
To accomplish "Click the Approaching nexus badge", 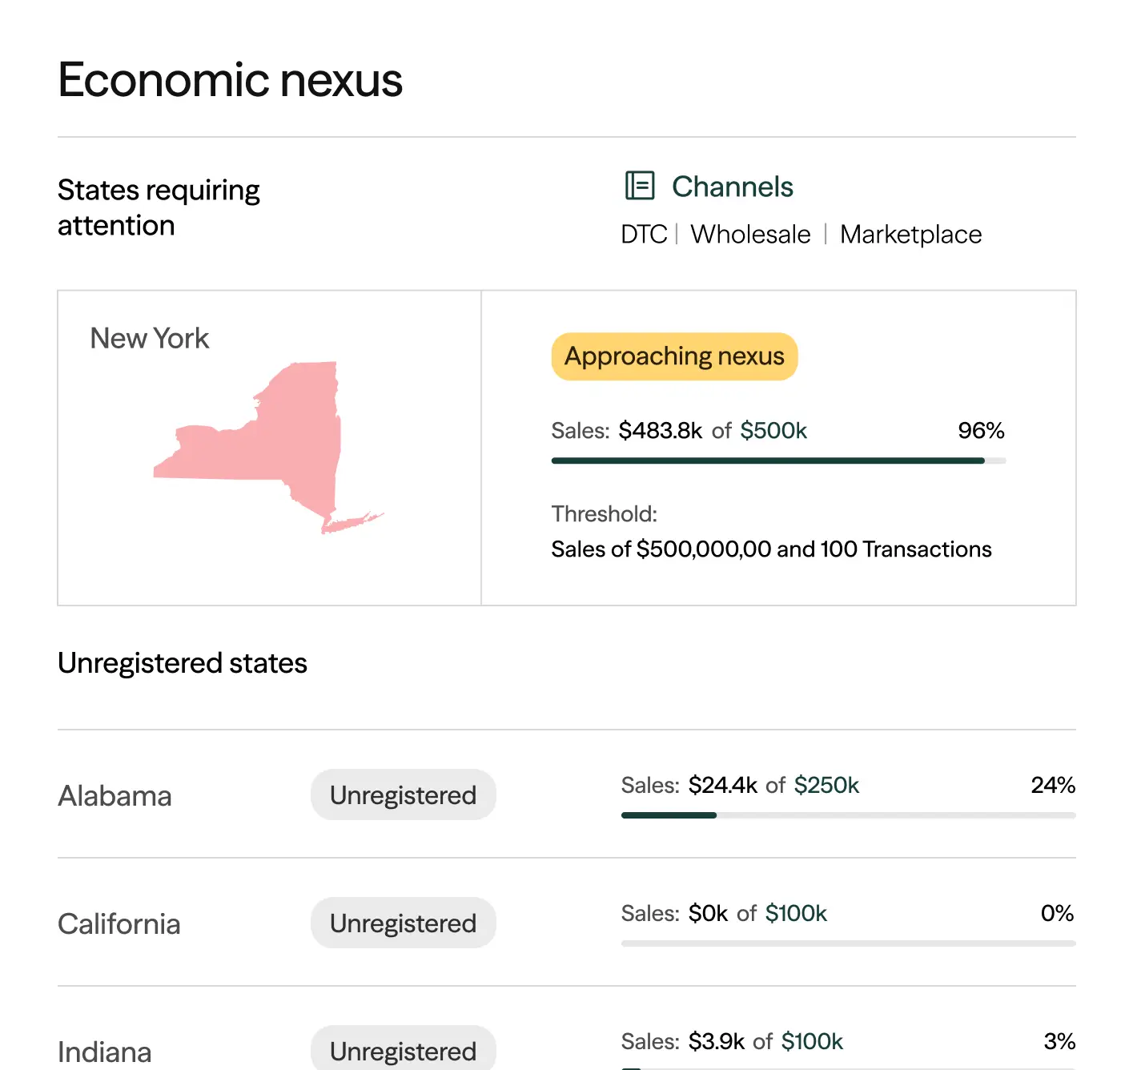I will [x=674, y=356].
